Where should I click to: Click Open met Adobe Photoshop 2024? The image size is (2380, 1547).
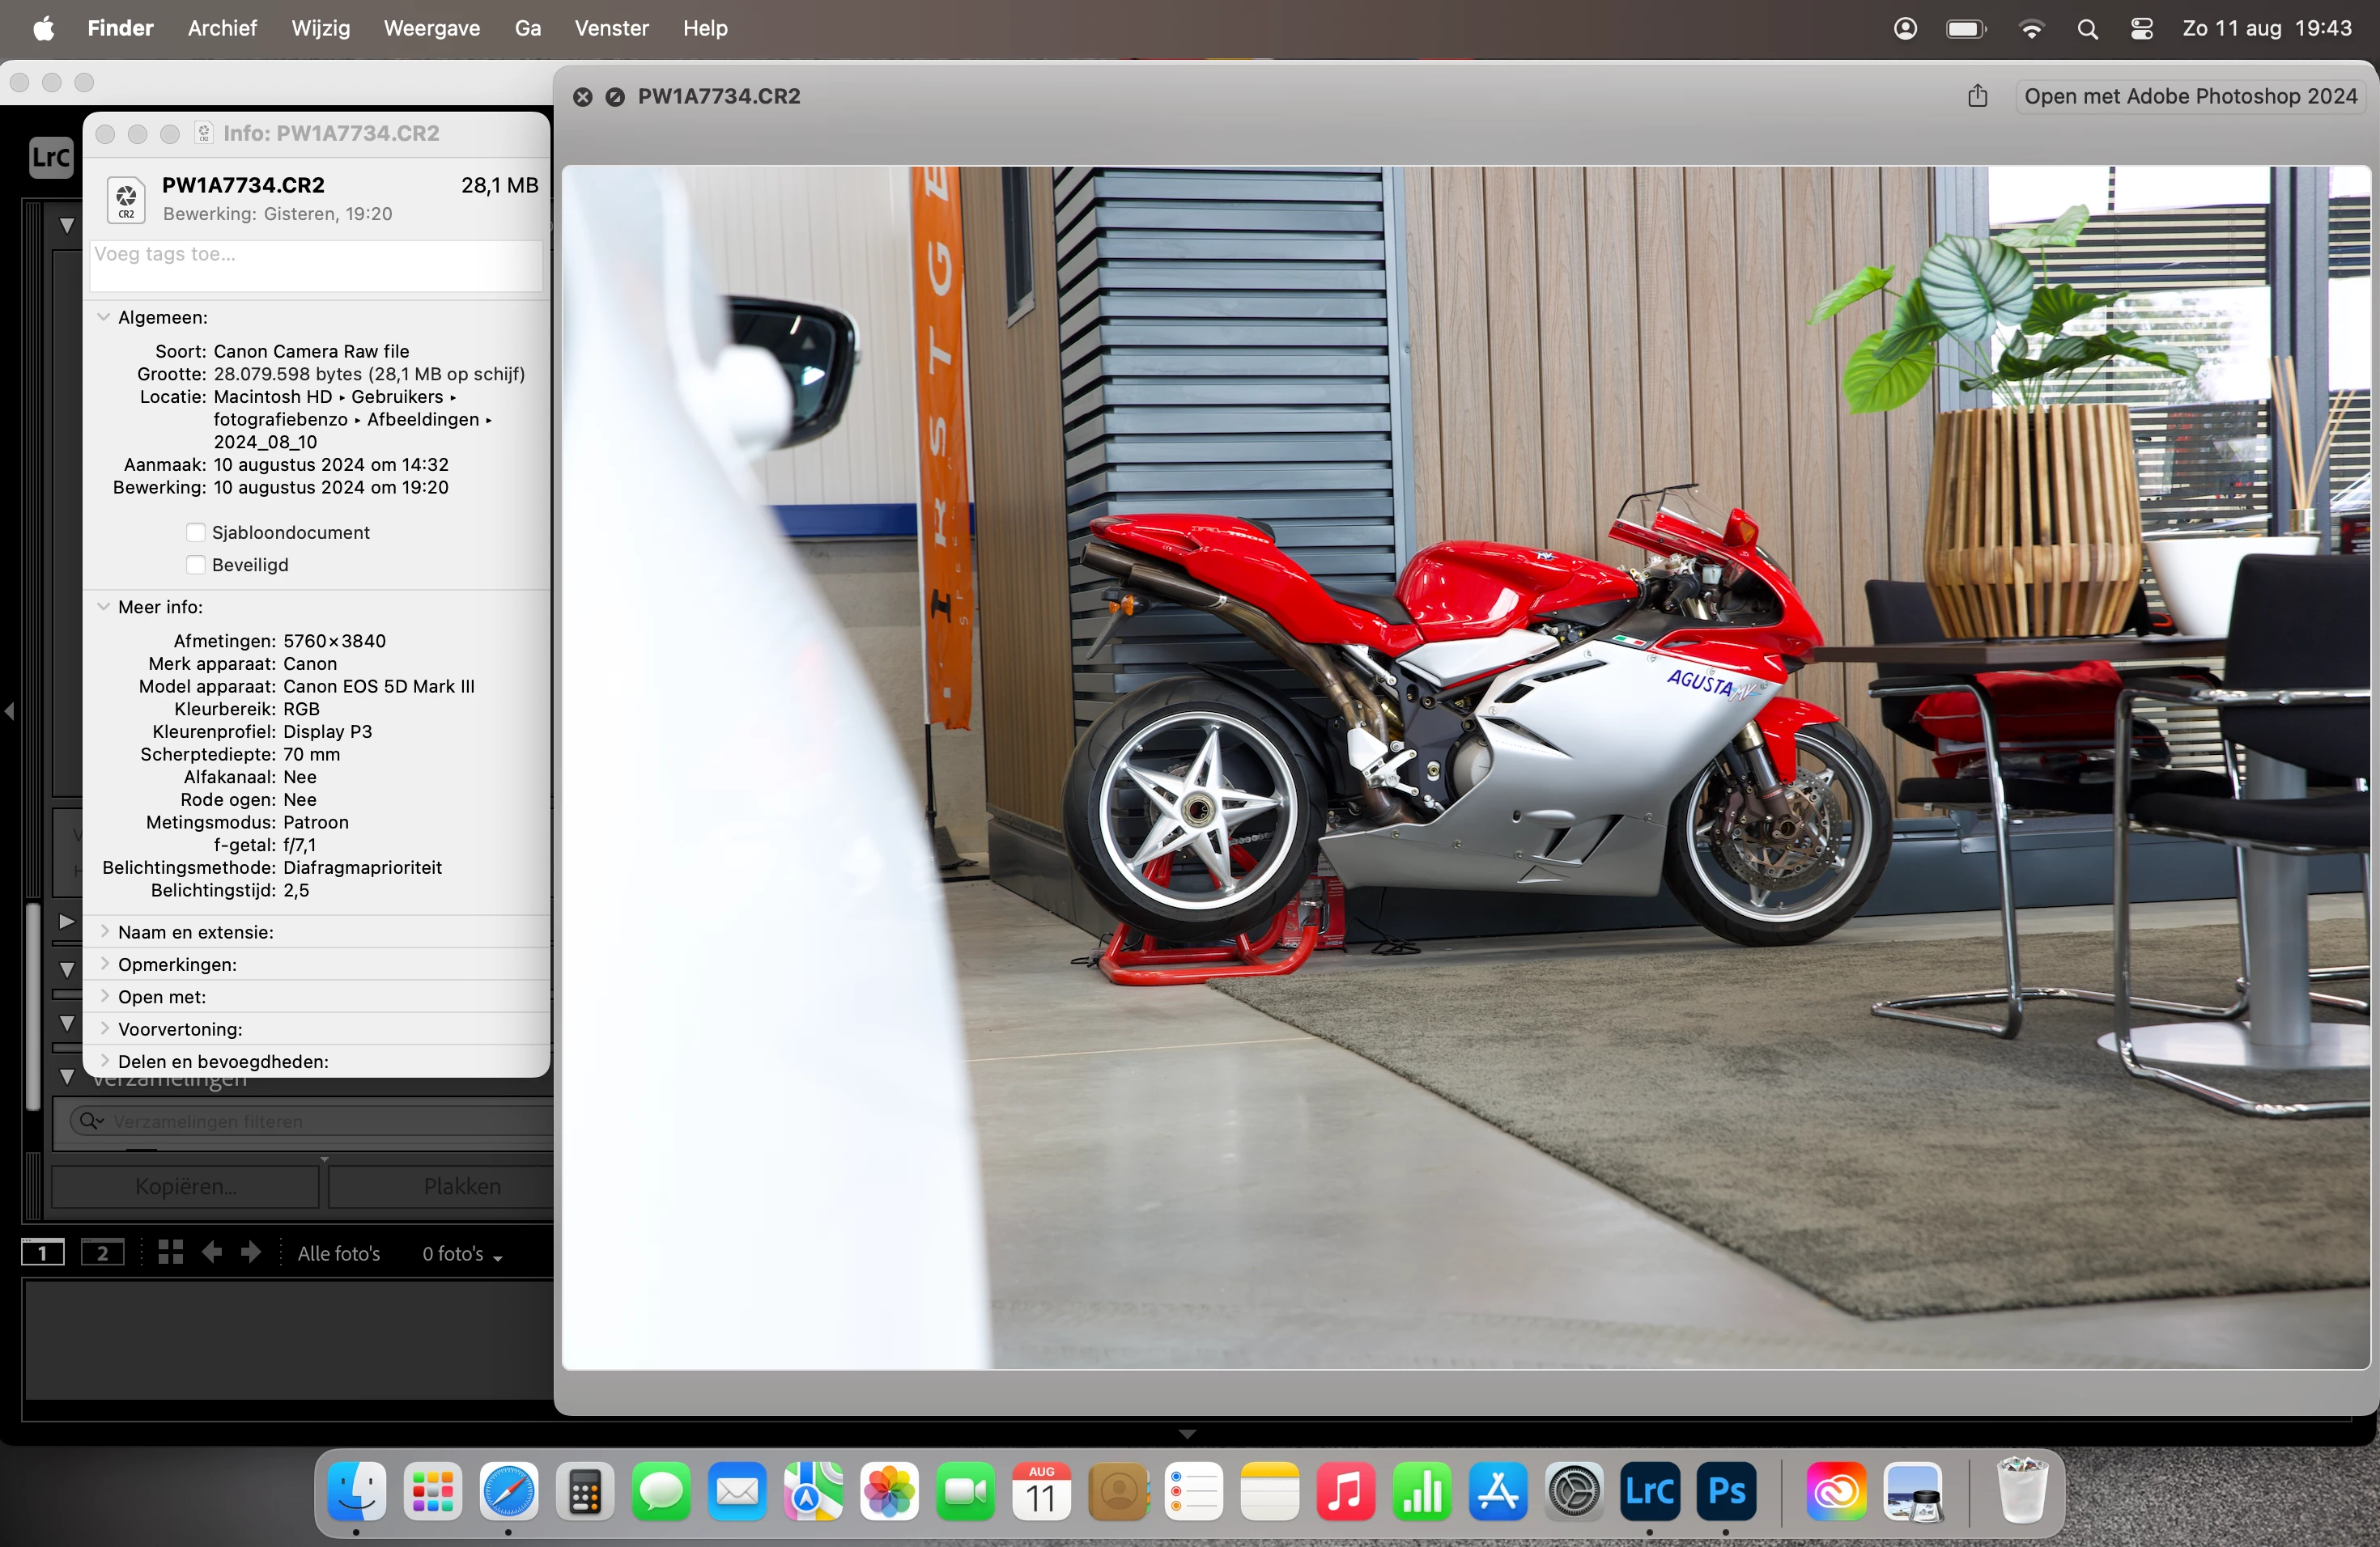coord(2190,96)
